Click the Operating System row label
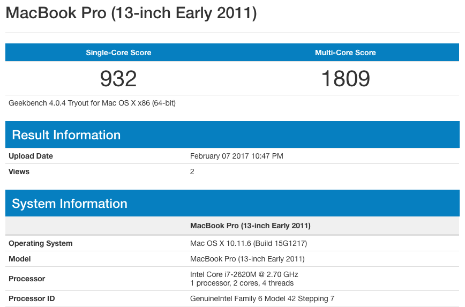 (x=41, y=243)
